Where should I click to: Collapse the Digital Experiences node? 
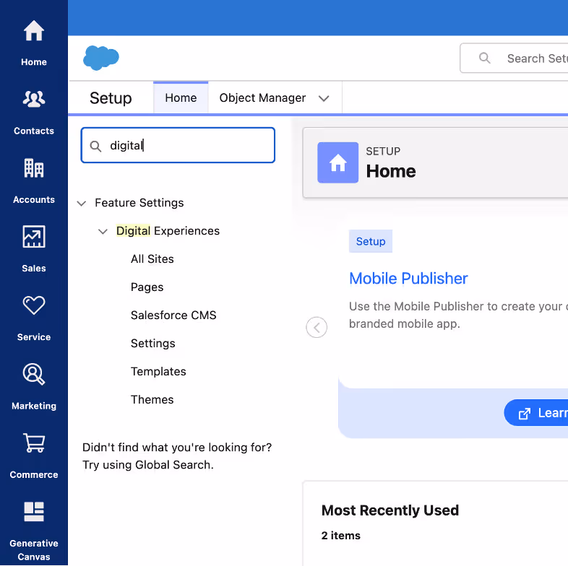103,232
